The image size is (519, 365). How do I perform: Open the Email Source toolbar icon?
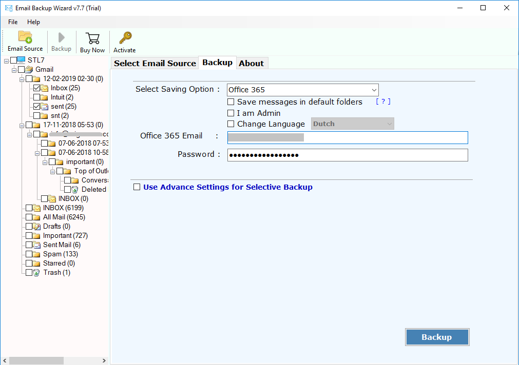[25, 37]
